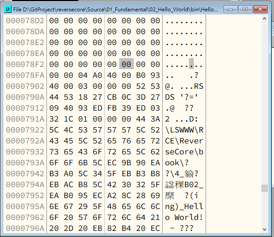This screenshot has height=237, width=274.
Task: Select byte B0 in row 000078FA
Action: [x=141, y=75]
